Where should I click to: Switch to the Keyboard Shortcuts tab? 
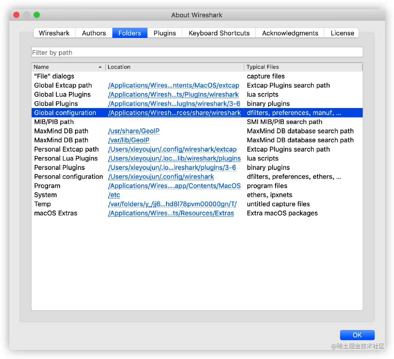(219, 33)
